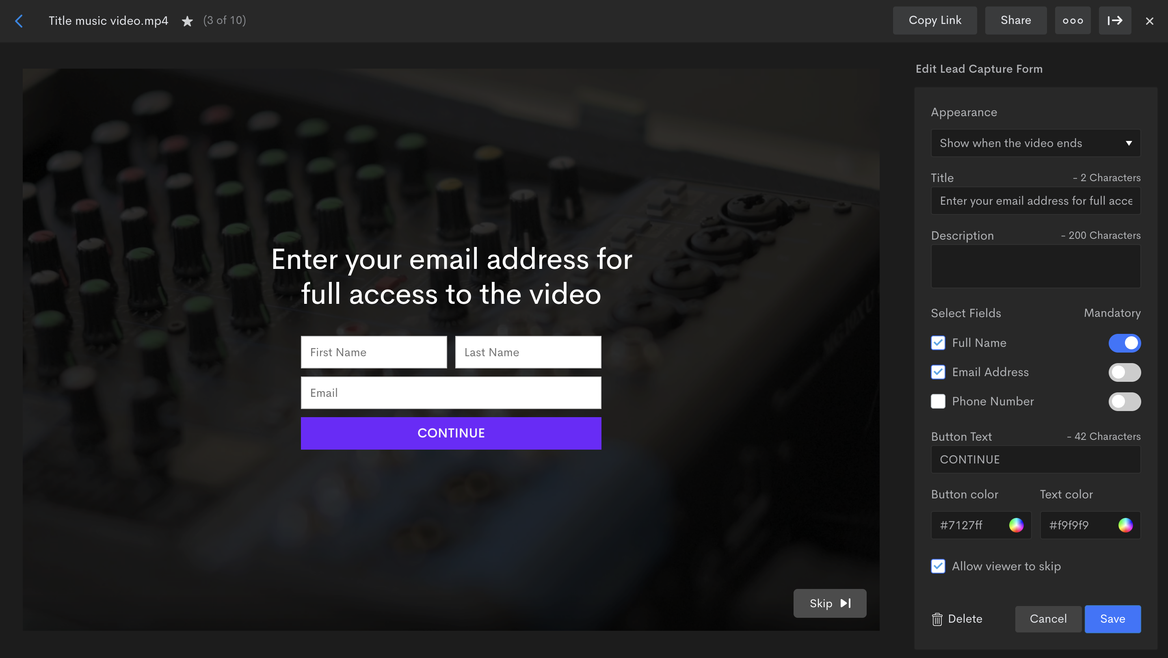1168x658 pixels.
Task: Check the Phone Number field checkbox
Action: (938, 401)
